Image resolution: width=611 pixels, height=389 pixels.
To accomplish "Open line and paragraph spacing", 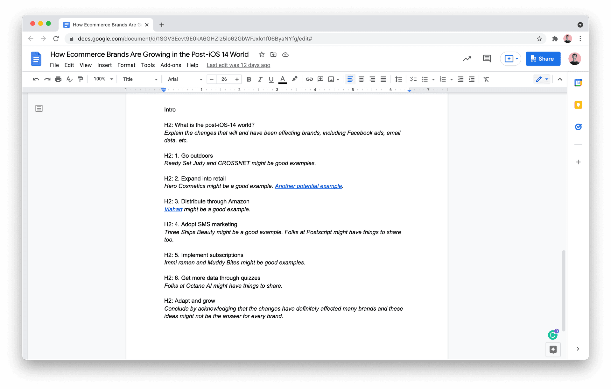I will 398,79.
